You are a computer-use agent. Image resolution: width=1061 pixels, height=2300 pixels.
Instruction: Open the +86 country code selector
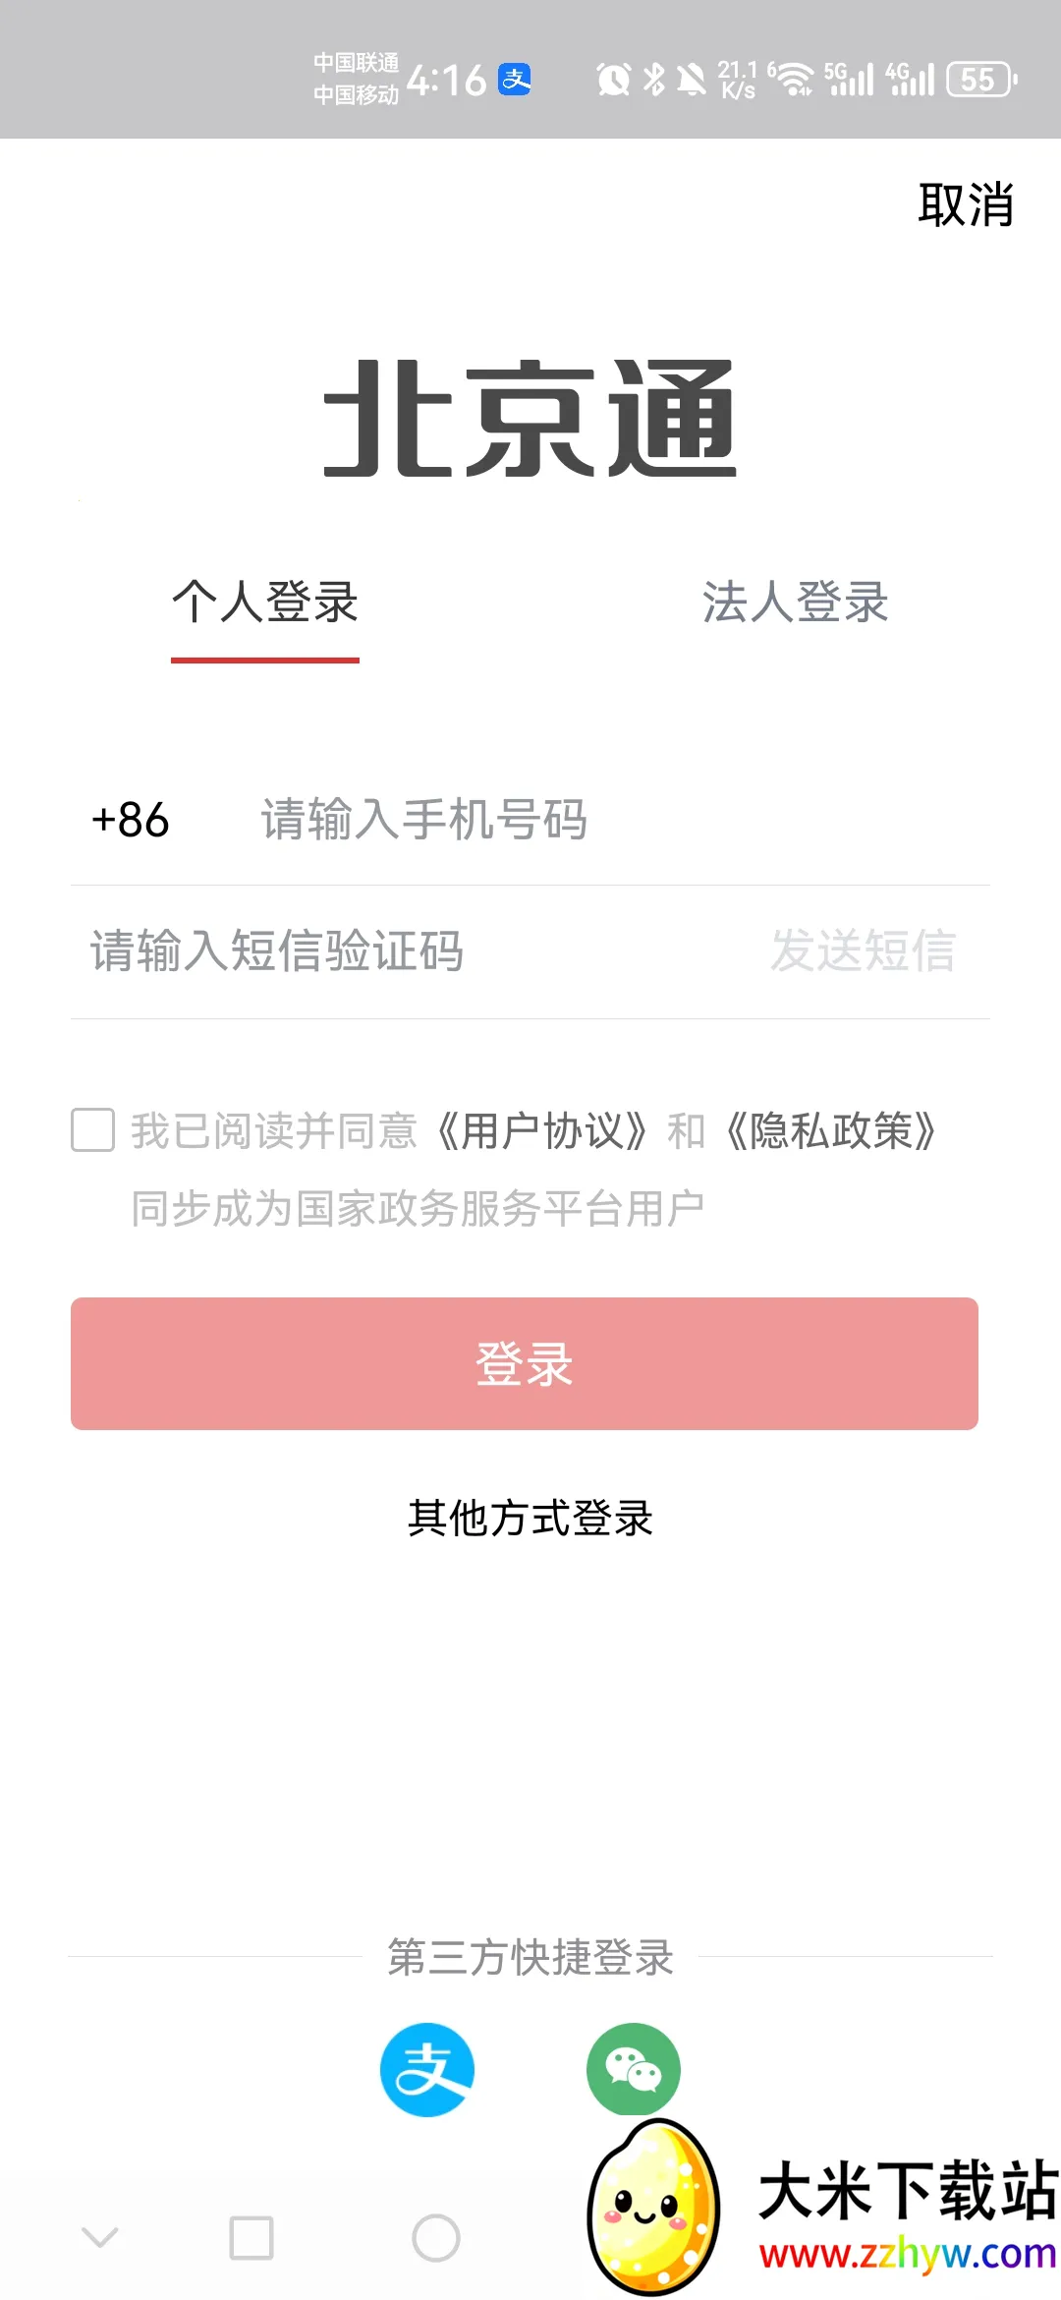[x=131, y=820]
